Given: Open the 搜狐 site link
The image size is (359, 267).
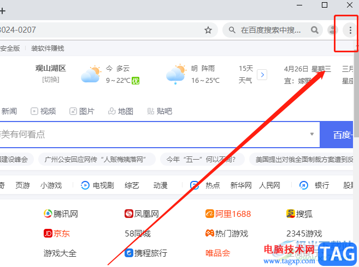Looking at the screenshot, I should pos(299,214).
